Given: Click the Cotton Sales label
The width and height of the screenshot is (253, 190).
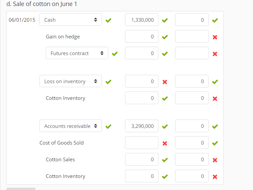Looking at the screenshot, I should [60, 160].
